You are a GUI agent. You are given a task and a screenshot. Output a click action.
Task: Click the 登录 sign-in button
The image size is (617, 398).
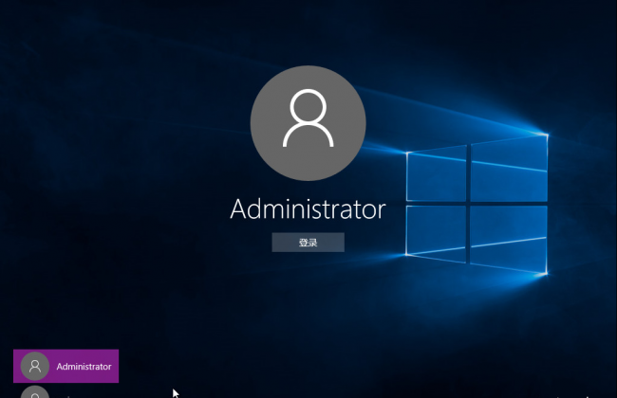[x=308, y=243]
